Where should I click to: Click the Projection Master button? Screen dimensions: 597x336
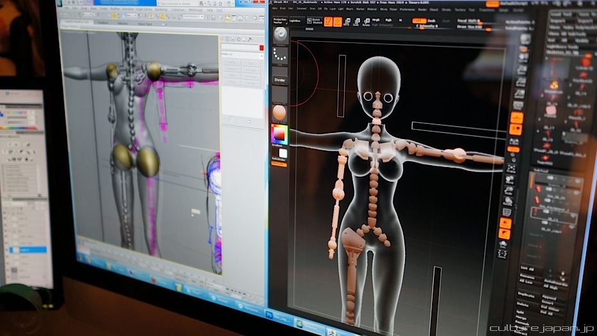280,21
